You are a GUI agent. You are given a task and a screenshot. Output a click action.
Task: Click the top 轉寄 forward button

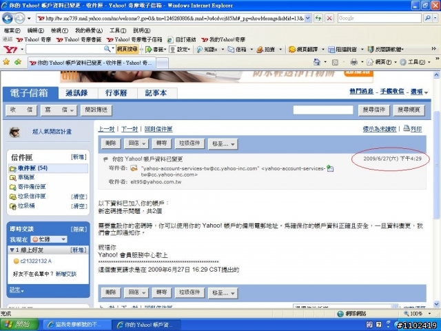pyautogui.click(x=161, y=143)
